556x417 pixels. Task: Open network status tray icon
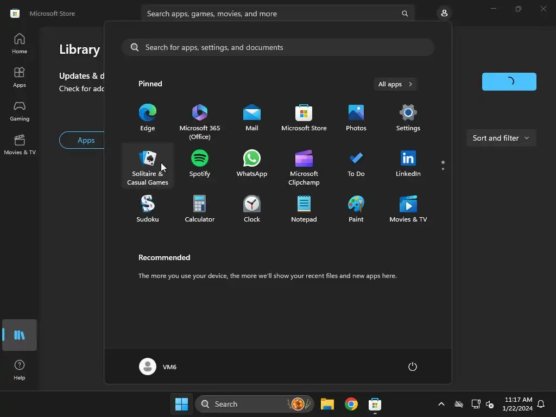pyautogui.click(x=476, y=404)
